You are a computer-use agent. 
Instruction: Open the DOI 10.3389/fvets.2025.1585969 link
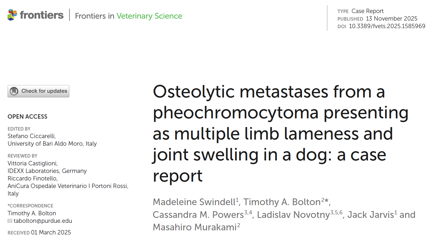[x=387, y=26]
